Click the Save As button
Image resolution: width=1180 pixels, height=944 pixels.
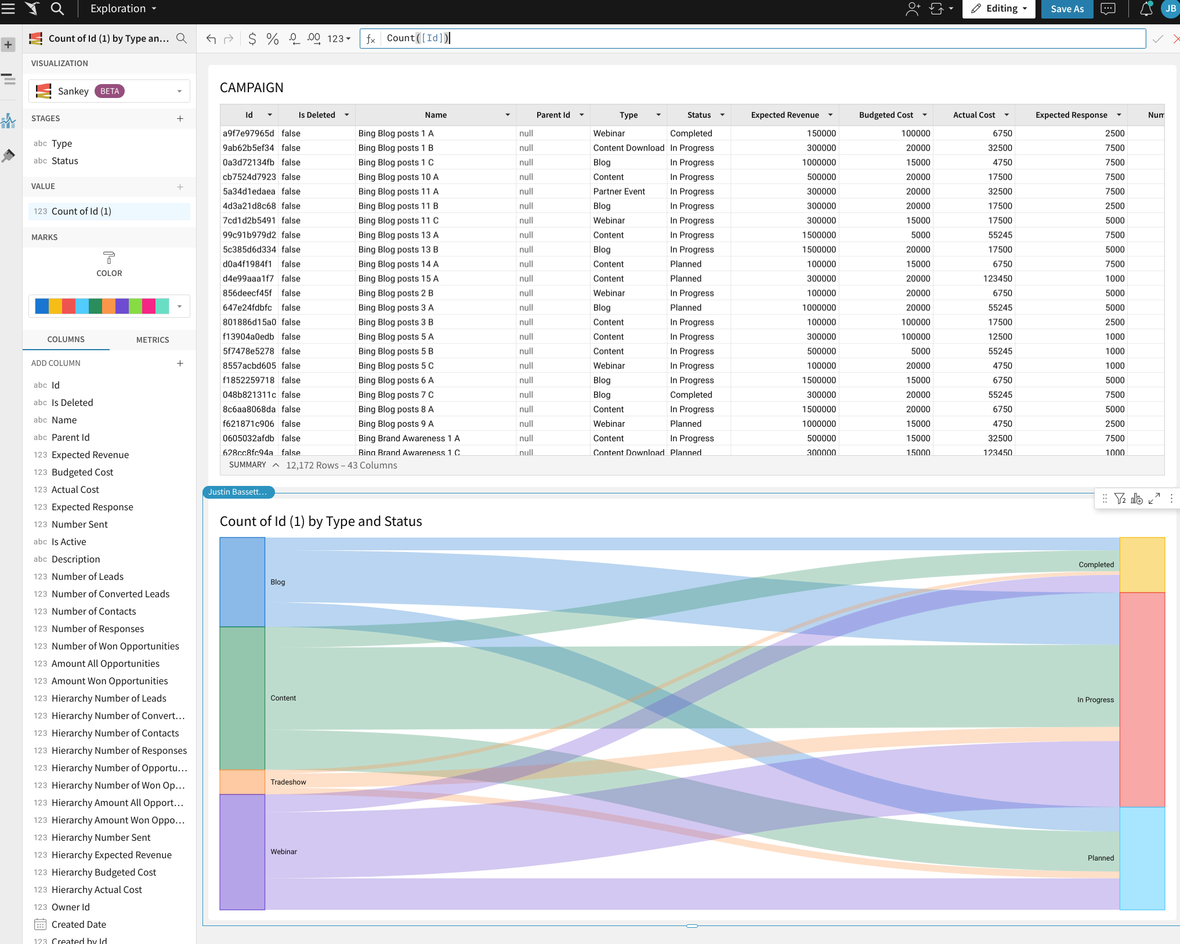coord(1066,9)
